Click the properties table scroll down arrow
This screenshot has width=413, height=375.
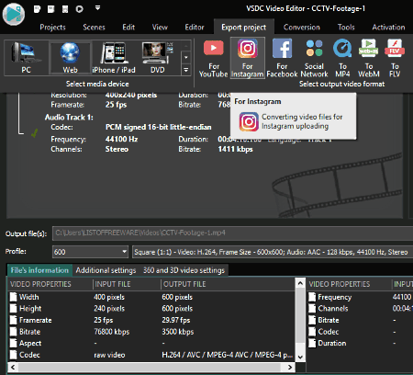[x=300, y=357]
